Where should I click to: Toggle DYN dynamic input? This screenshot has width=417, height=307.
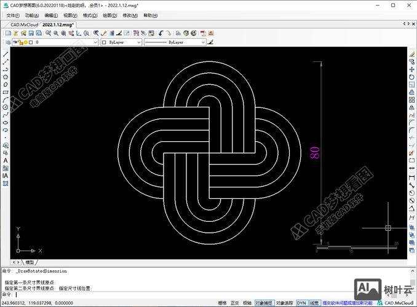(x=301, y=303)
